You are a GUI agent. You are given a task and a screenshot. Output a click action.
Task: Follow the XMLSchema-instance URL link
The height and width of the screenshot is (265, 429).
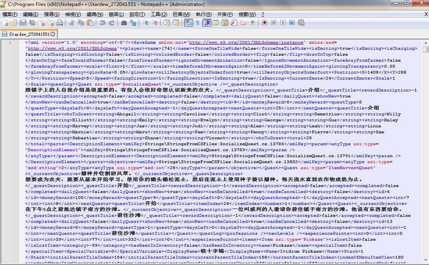coord(246,42)
